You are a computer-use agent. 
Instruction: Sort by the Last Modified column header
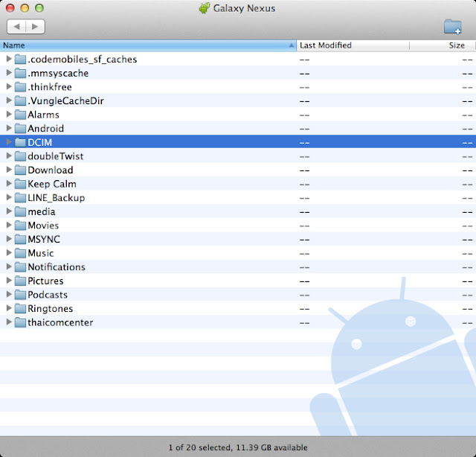pyautogui.click(x=353, y=45)
